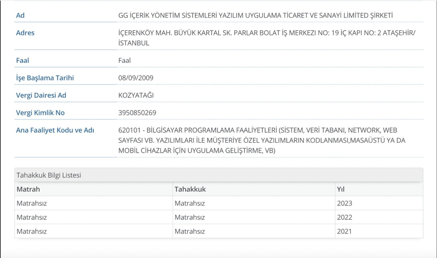Click the İçerenköy Mah. address text

[266, 33]
